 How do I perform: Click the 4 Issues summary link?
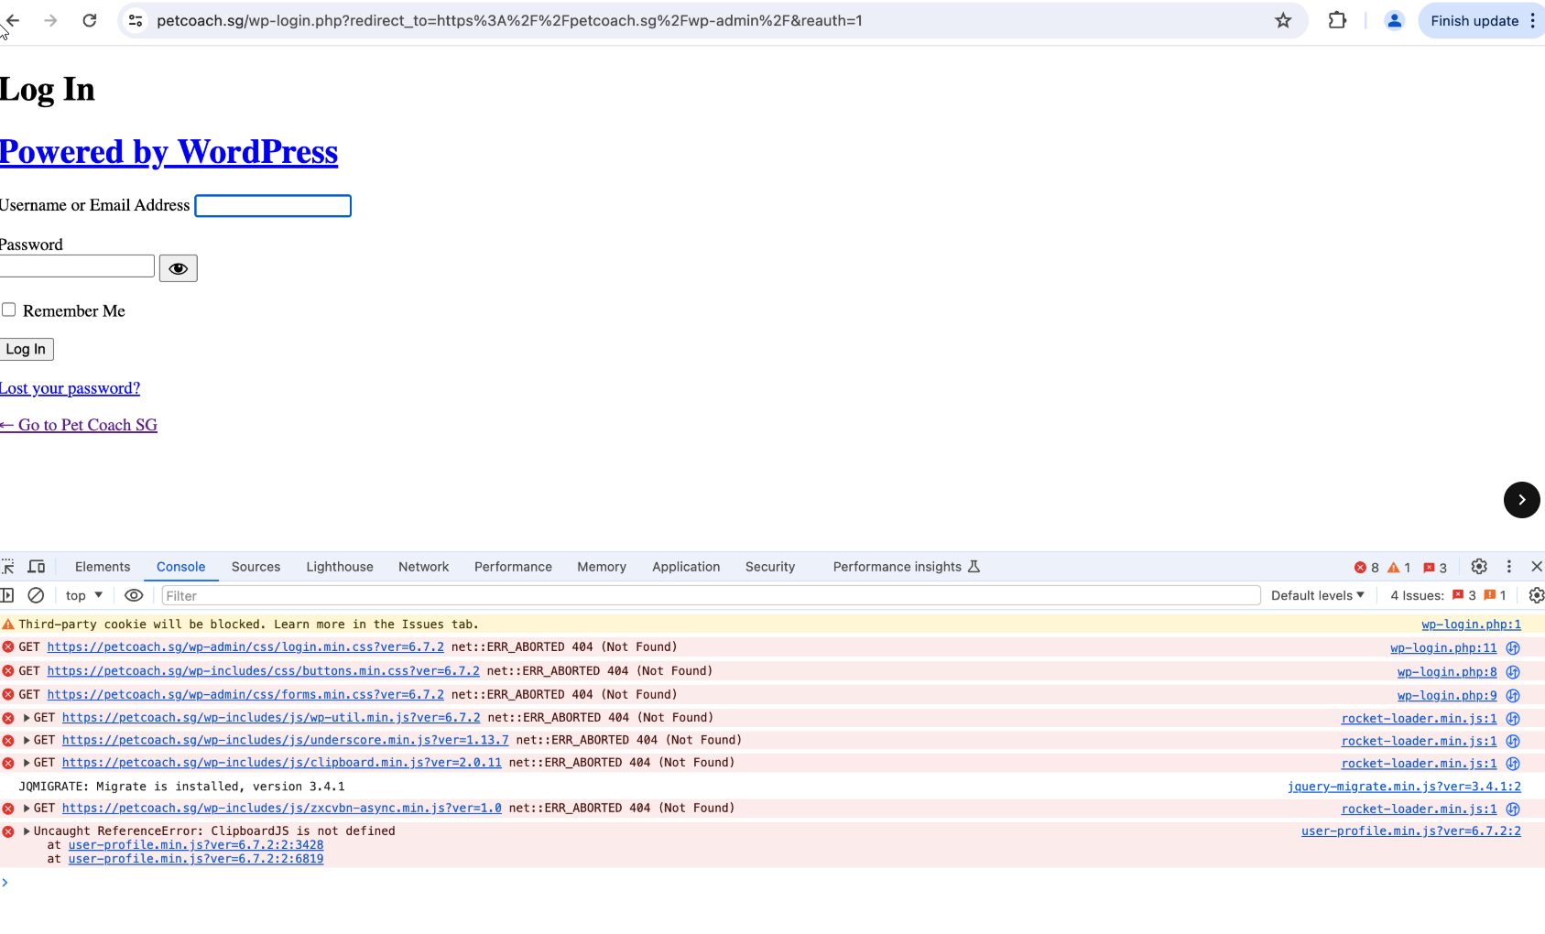point(1448,595)
